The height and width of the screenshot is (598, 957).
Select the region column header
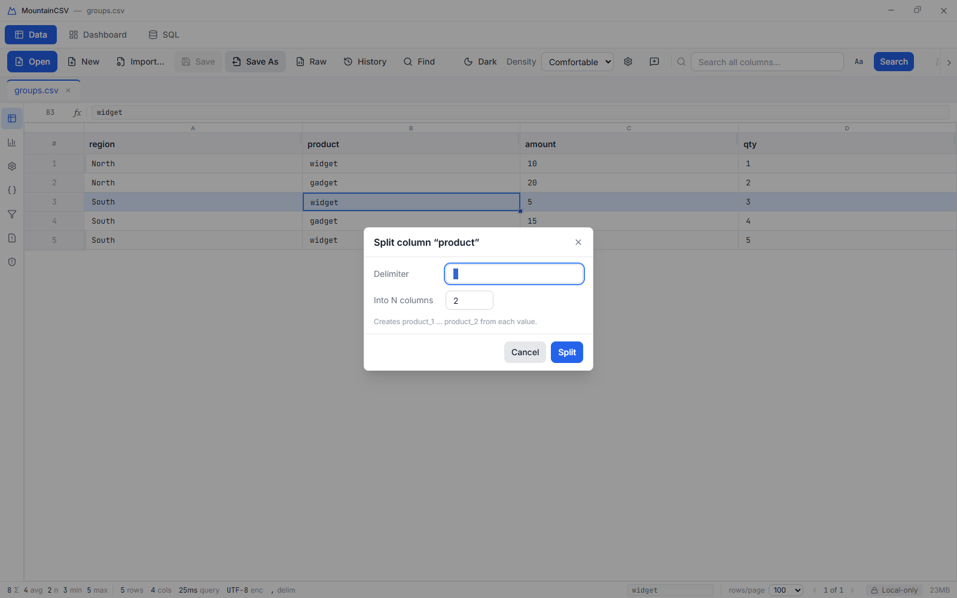coord(193,144)
